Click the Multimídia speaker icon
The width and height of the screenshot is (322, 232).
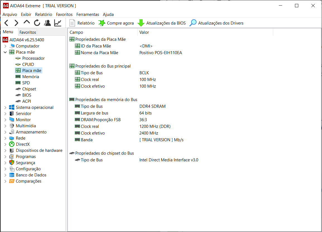tap(12, 126)
